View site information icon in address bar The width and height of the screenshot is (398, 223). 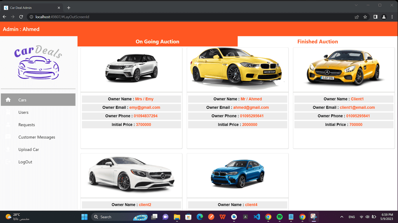click(x=31, y=17)
